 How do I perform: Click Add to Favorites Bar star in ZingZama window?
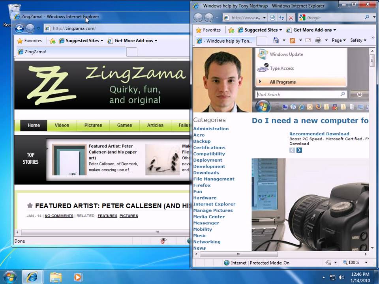(53, 41)
